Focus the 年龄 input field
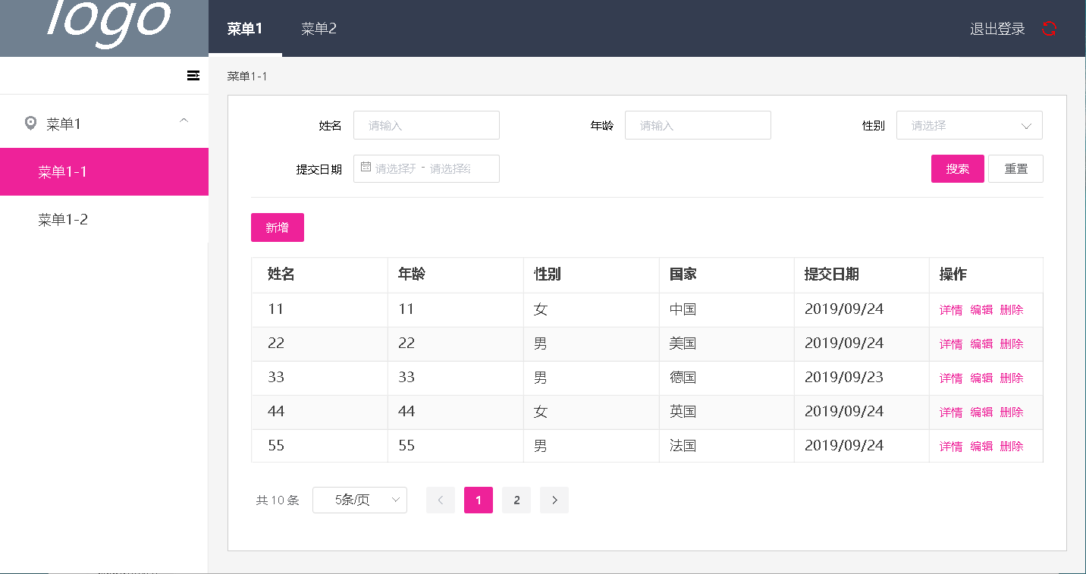The height and width of the screenshot is (574, 1086). [x=698, y=125]
